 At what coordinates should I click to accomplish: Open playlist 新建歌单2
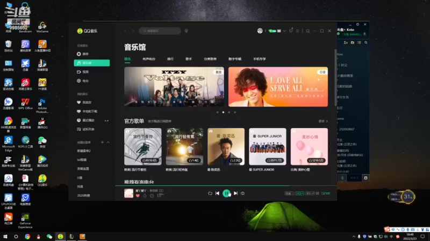pos(84,151)
